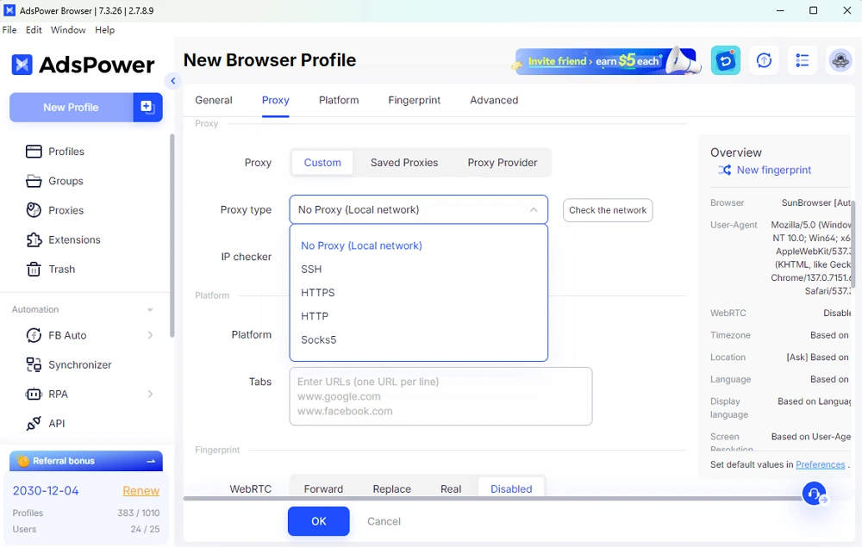
Task: Open Extensions puzzle icon
Action: pos(34,240)
